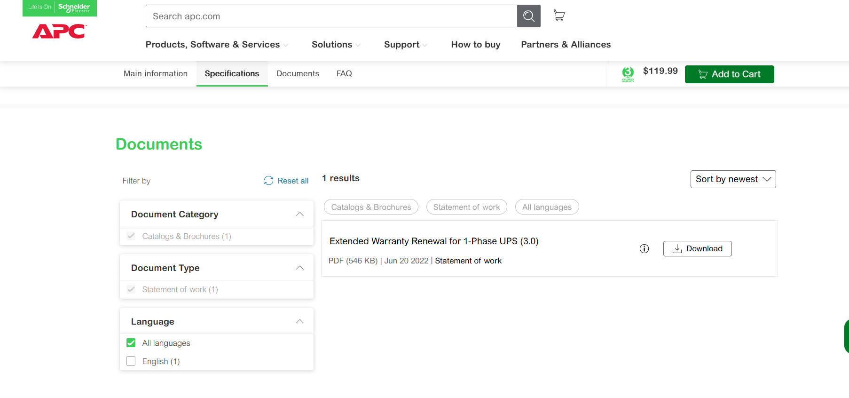Click the Search apc.com input field

(331, 16)
